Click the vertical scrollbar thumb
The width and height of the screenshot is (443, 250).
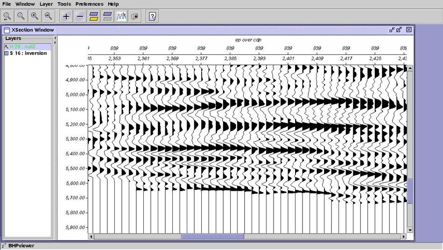tap(410, 191)
